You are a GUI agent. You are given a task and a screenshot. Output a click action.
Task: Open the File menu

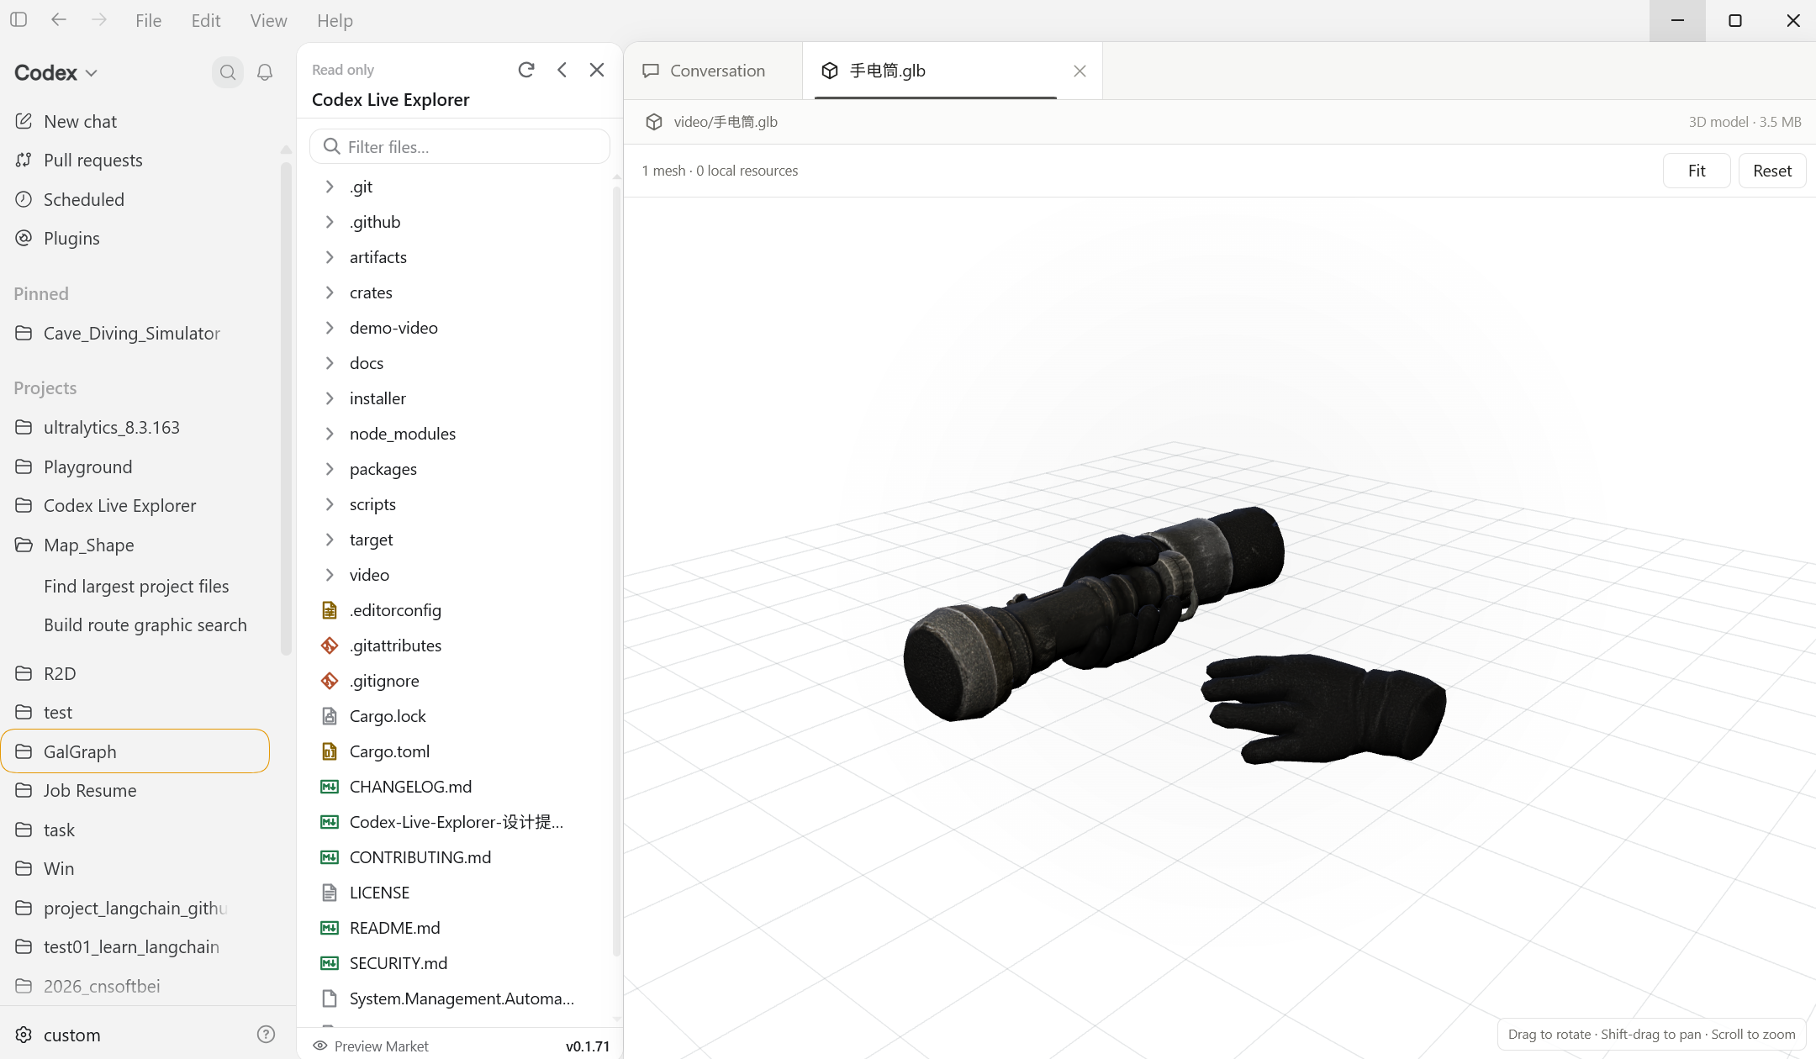tap(148, 20)
